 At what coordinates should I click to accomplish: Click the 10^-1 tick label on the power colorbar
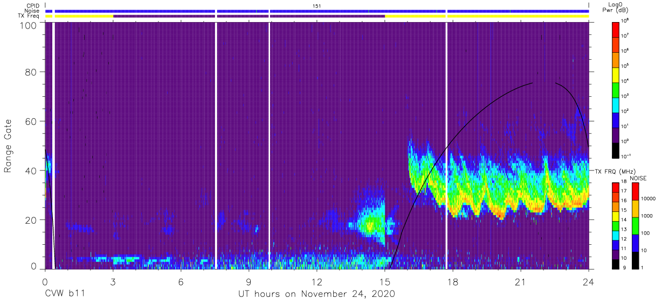tap(627, 156)
